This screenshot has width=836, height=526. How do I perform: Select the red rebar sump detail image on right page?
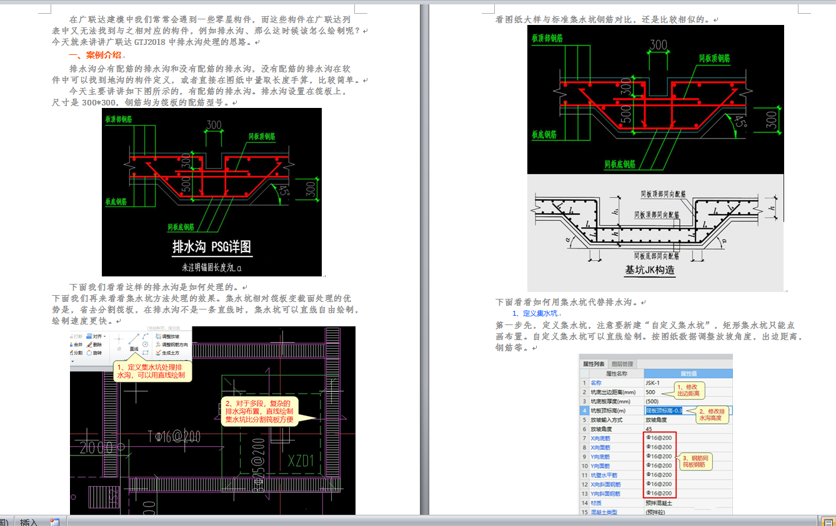[655, 99]
